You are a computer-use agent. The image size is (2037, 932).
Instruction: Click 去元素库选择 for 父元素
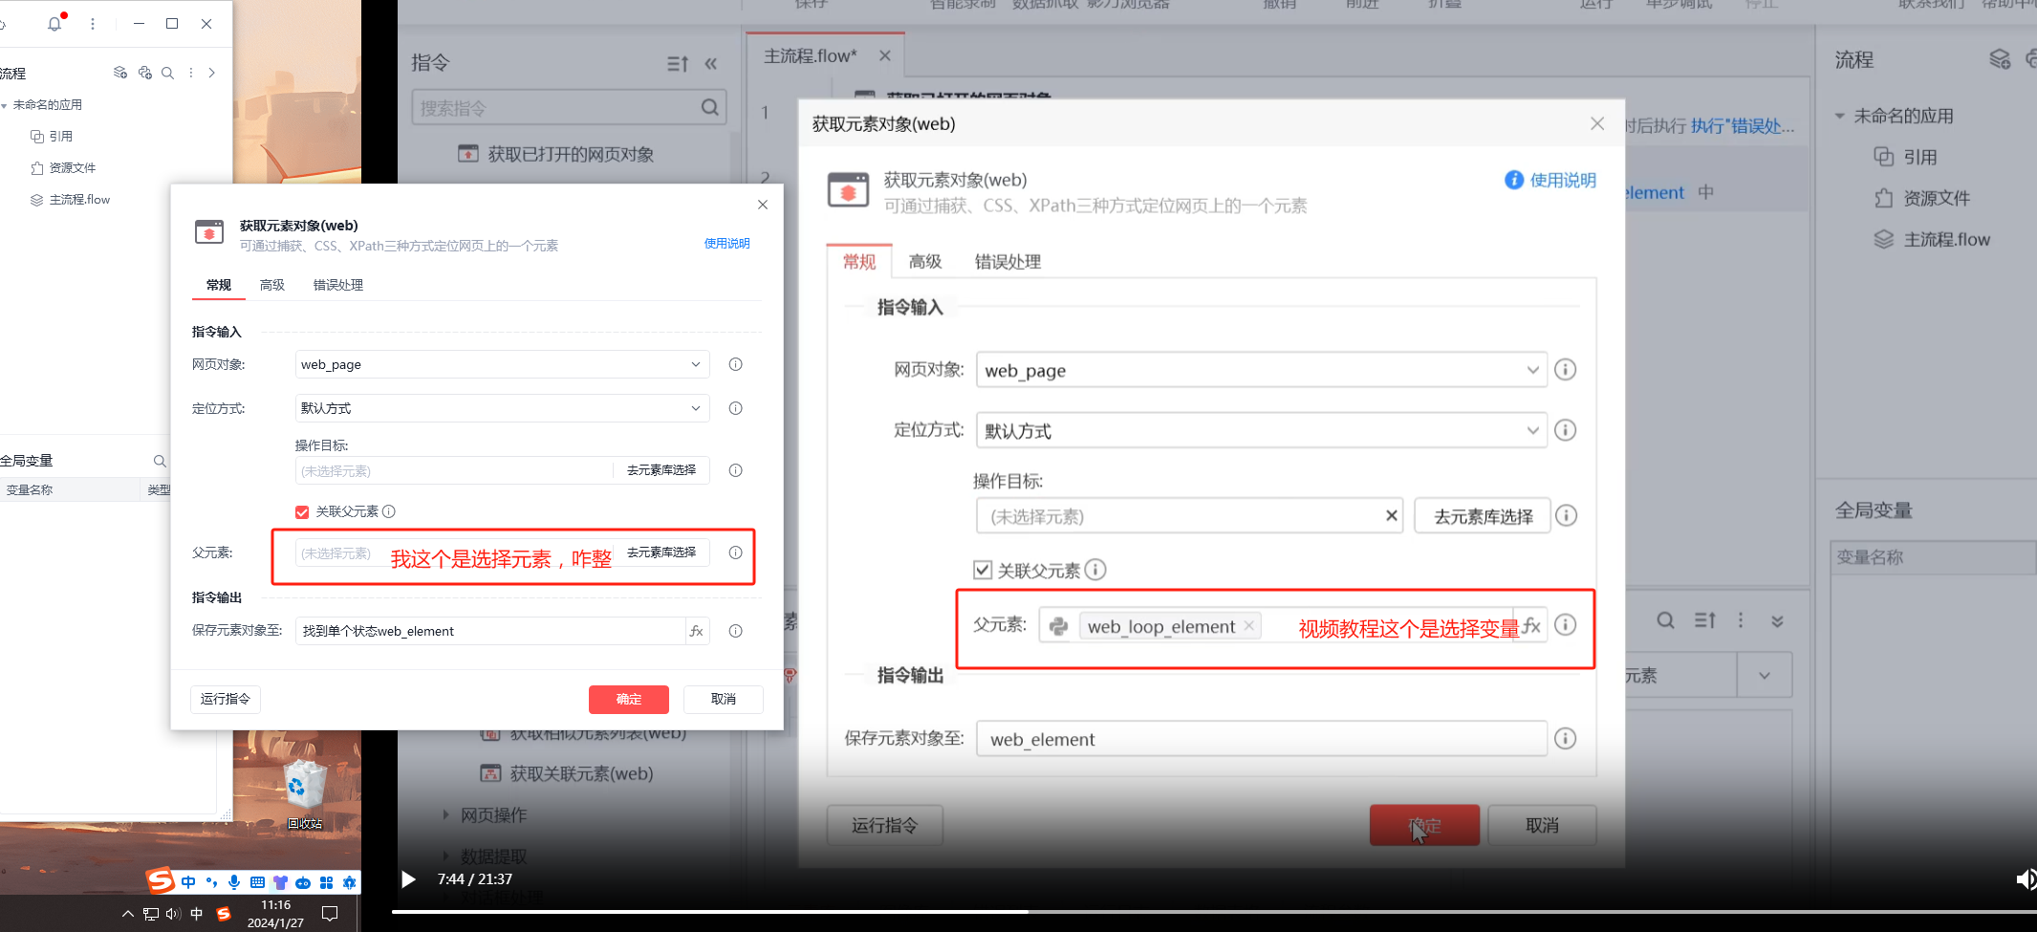661,553
